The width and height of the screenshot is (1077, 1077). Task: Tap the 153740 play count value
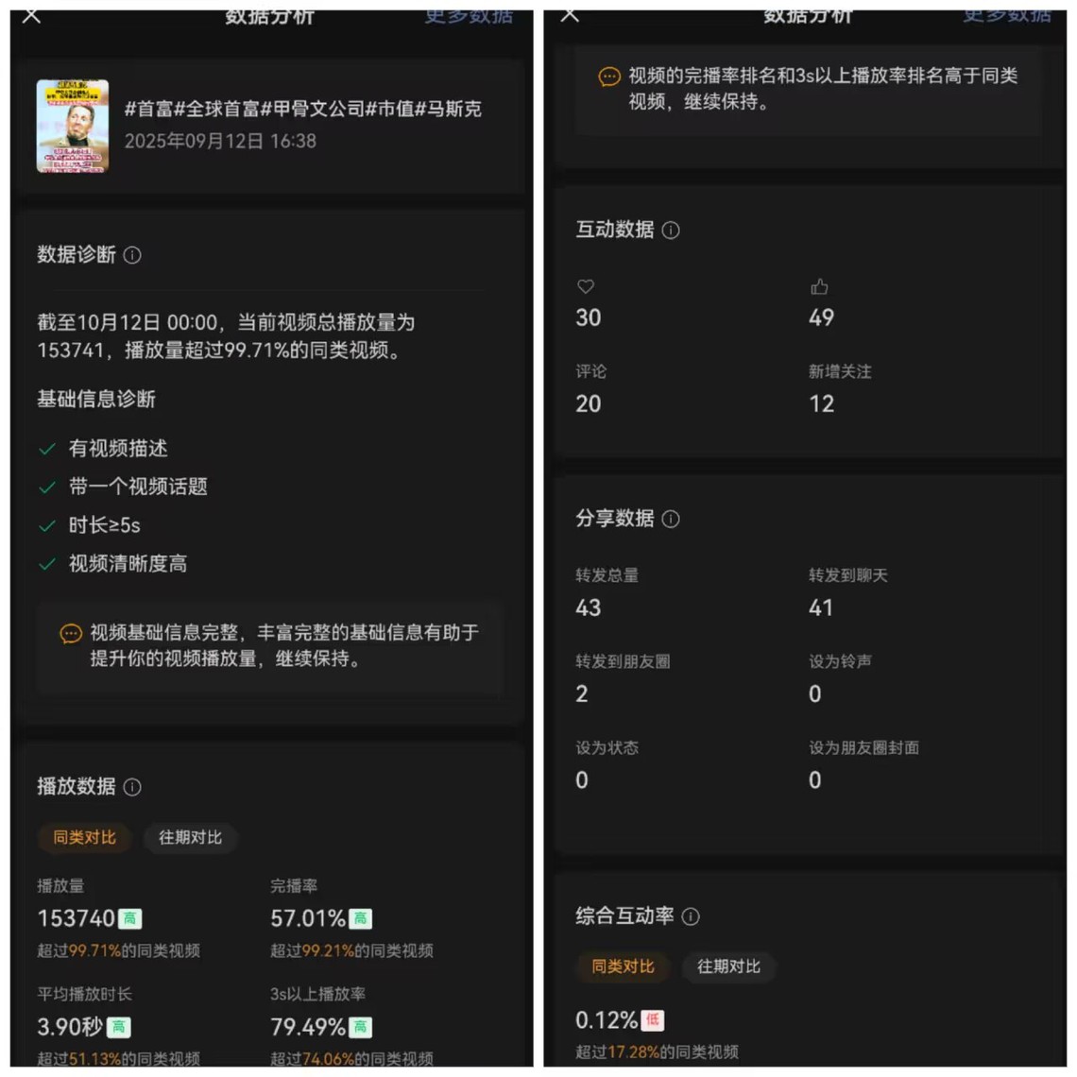point(77,918)
